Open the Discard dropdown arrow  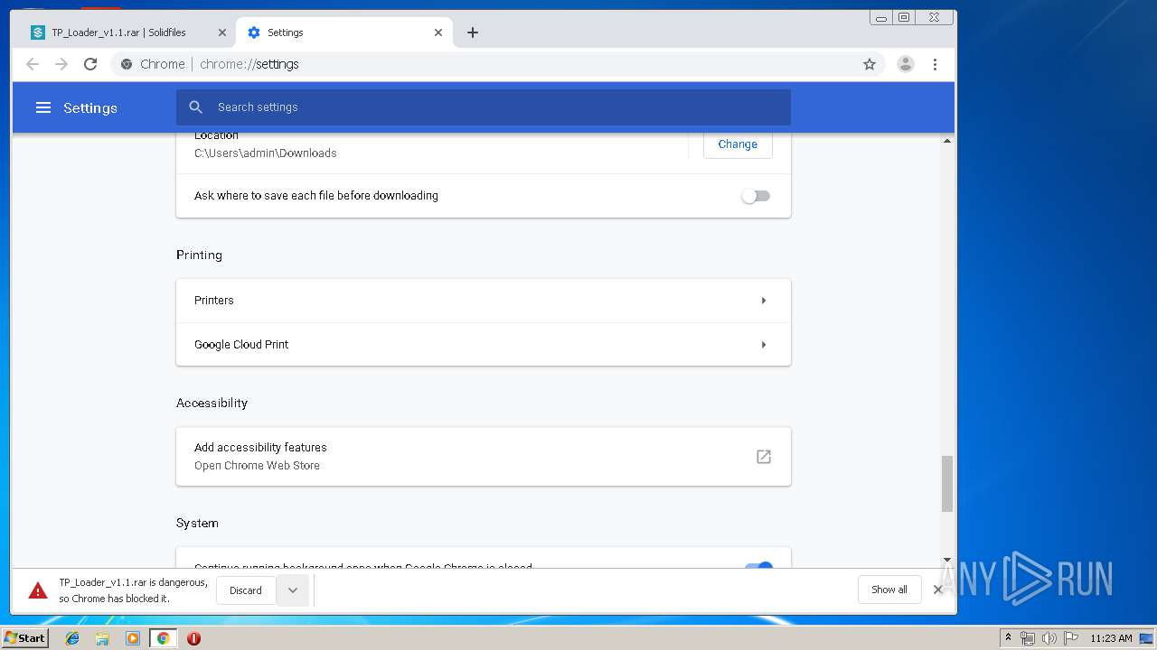293,590
